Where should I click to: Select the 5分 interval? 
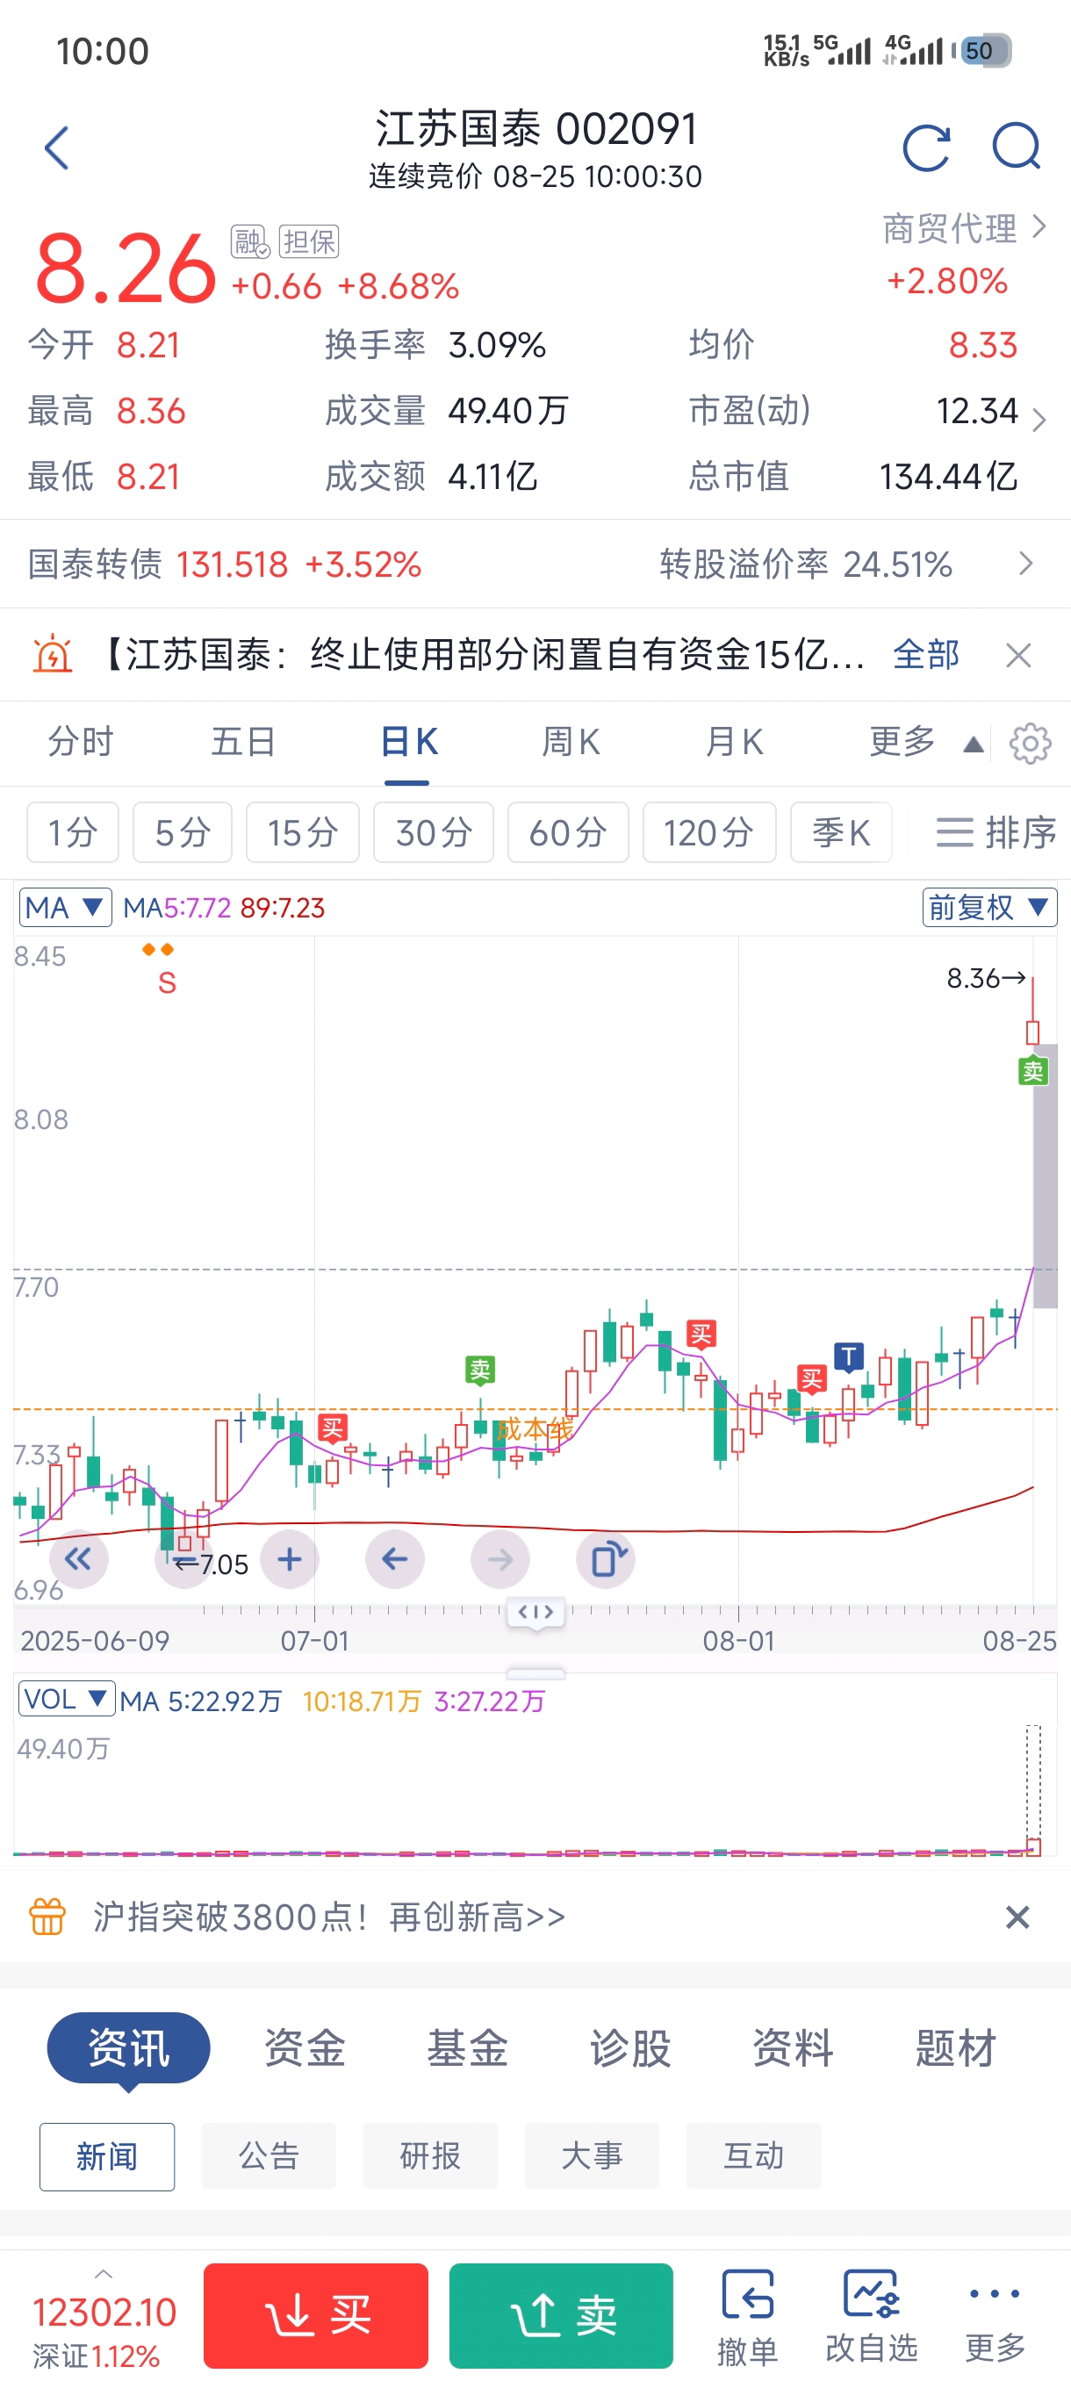click(183, 833)
